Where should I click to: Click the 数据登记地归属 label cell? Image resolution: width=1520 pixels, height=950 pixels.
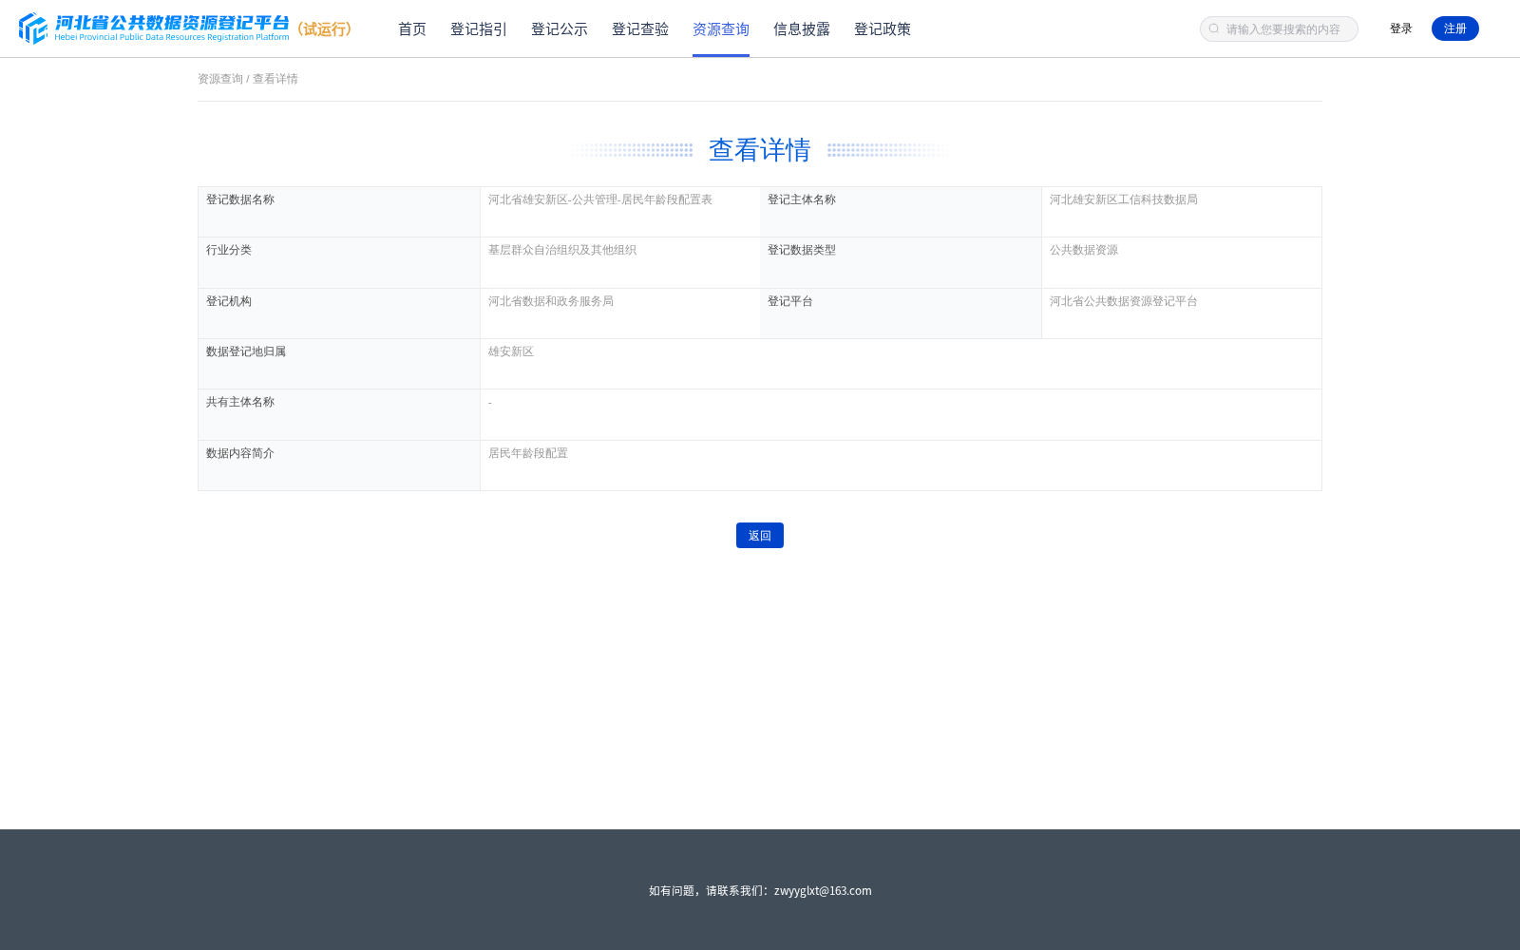[339, 364]
